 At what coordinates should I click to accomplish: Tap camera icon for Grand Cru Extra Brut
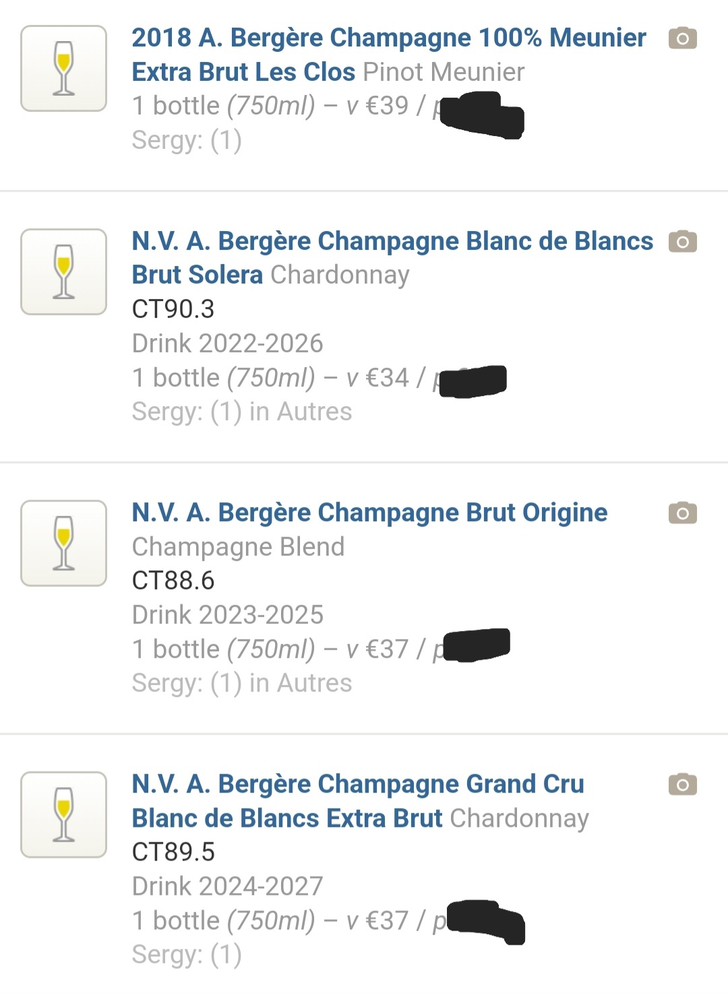tap(682, 785)
